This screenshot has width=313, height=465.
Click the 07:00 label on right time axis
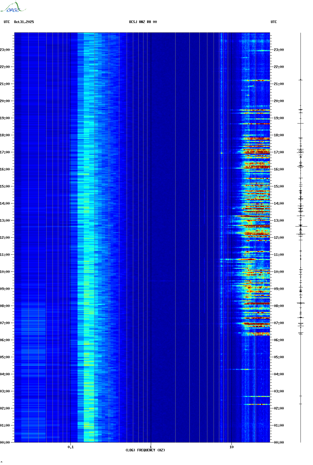pyautogui.click(x=279, y=323)
